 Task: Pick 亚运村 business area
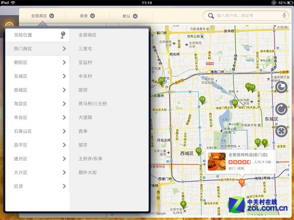[x=85, y=62]
